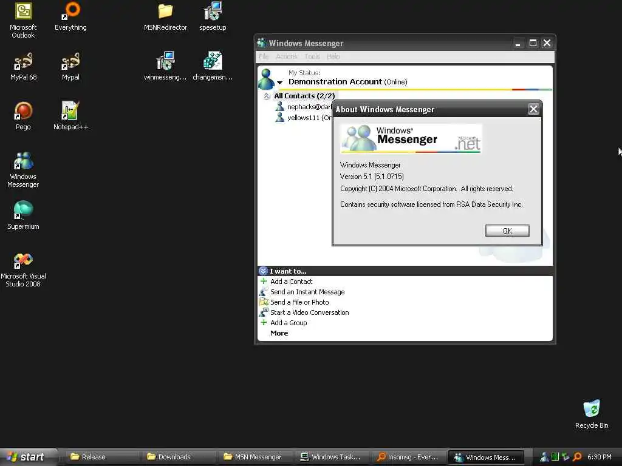Select the yellows111 contact

[303, 118]
